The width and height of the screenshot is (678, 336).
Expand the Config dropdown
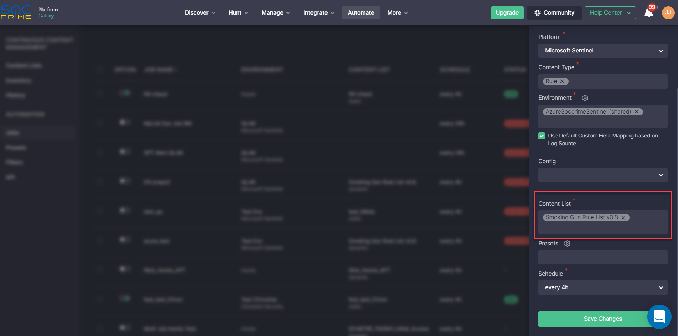coord(603,175)
